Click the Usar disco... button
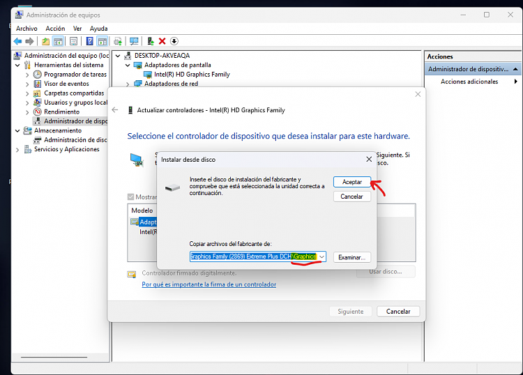Image resolution: width=523 pixels, height=375 pixels. tap(386, 272)
